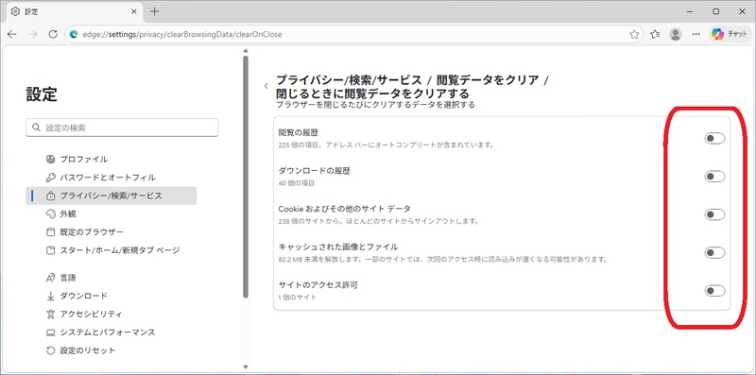Add this page to favorites with the star icon
The width and height of the screenshot is (756, 375).
(634, 34)
